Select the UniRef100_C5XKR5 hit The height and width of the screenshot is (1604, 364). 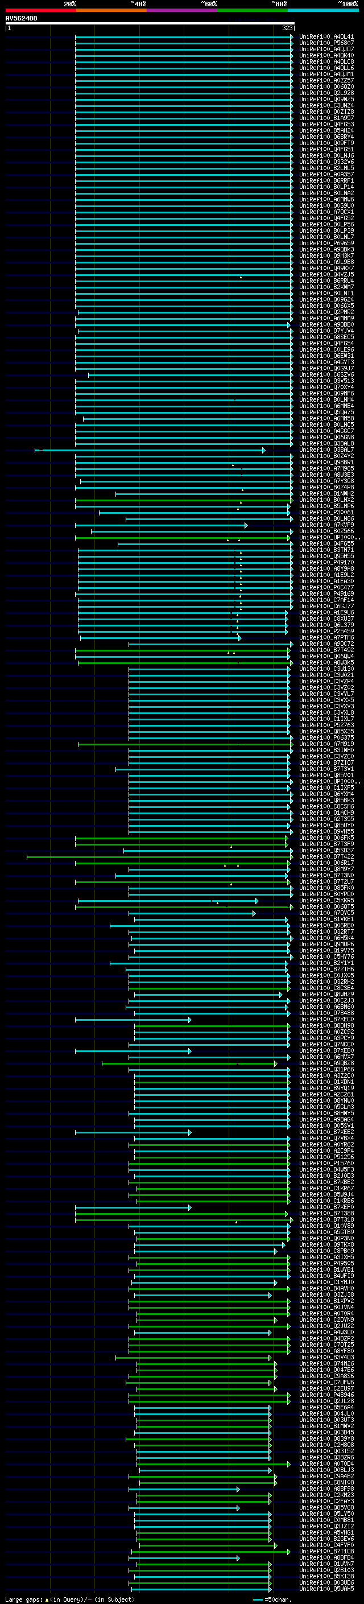pyautogui.click(x=326, y=900)
